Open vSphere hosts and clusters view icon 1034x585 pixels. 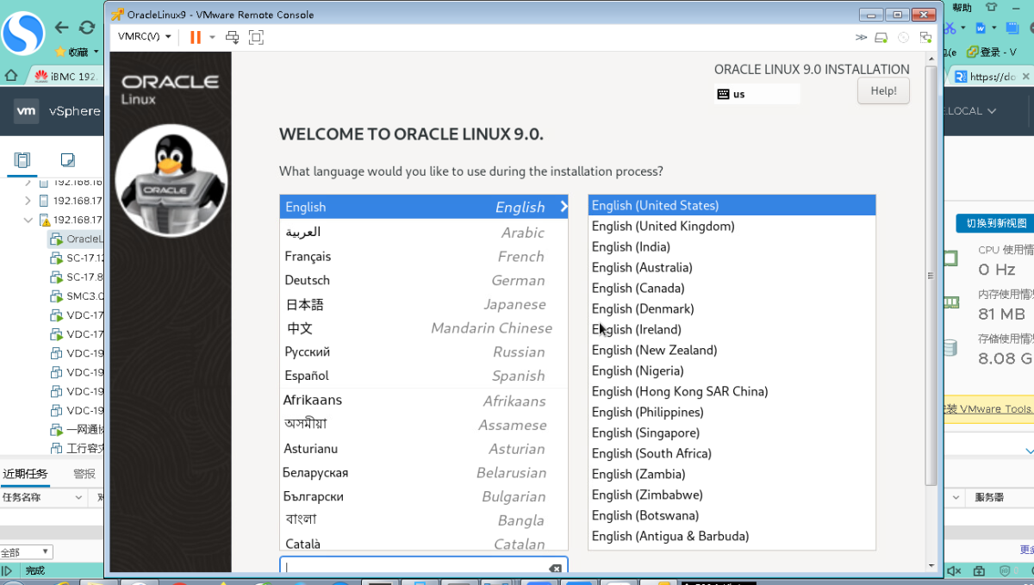[x=22, y=159]
